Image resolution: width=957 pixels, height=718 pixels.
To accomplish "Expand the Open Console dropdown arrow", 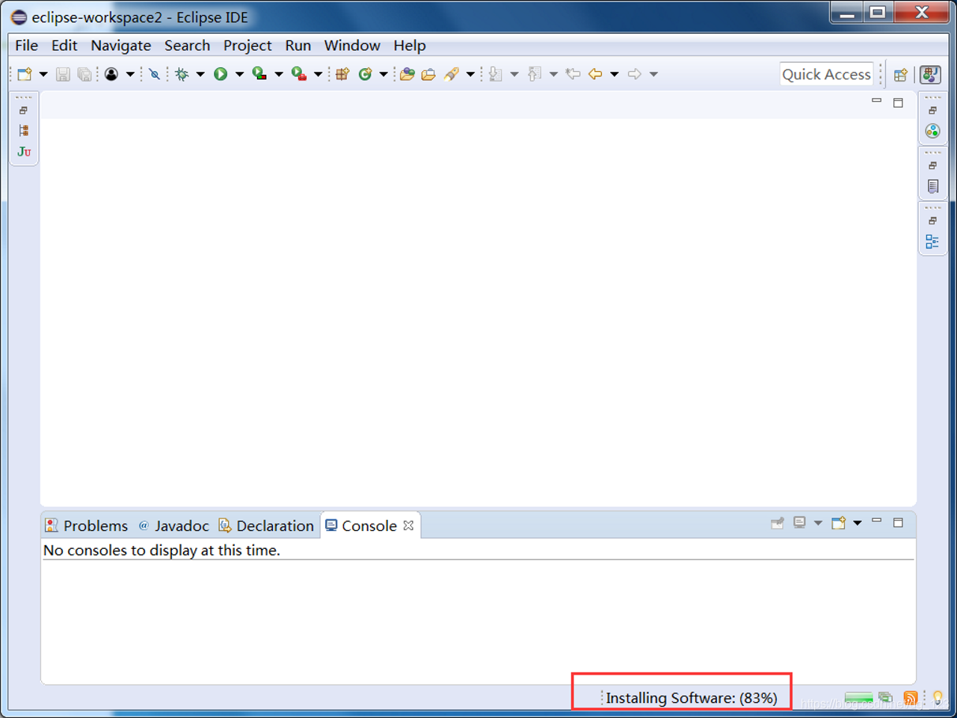I will point(858,523).
